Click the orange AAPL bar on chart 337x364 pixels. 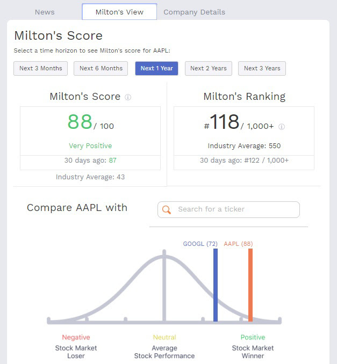point(250,285)
